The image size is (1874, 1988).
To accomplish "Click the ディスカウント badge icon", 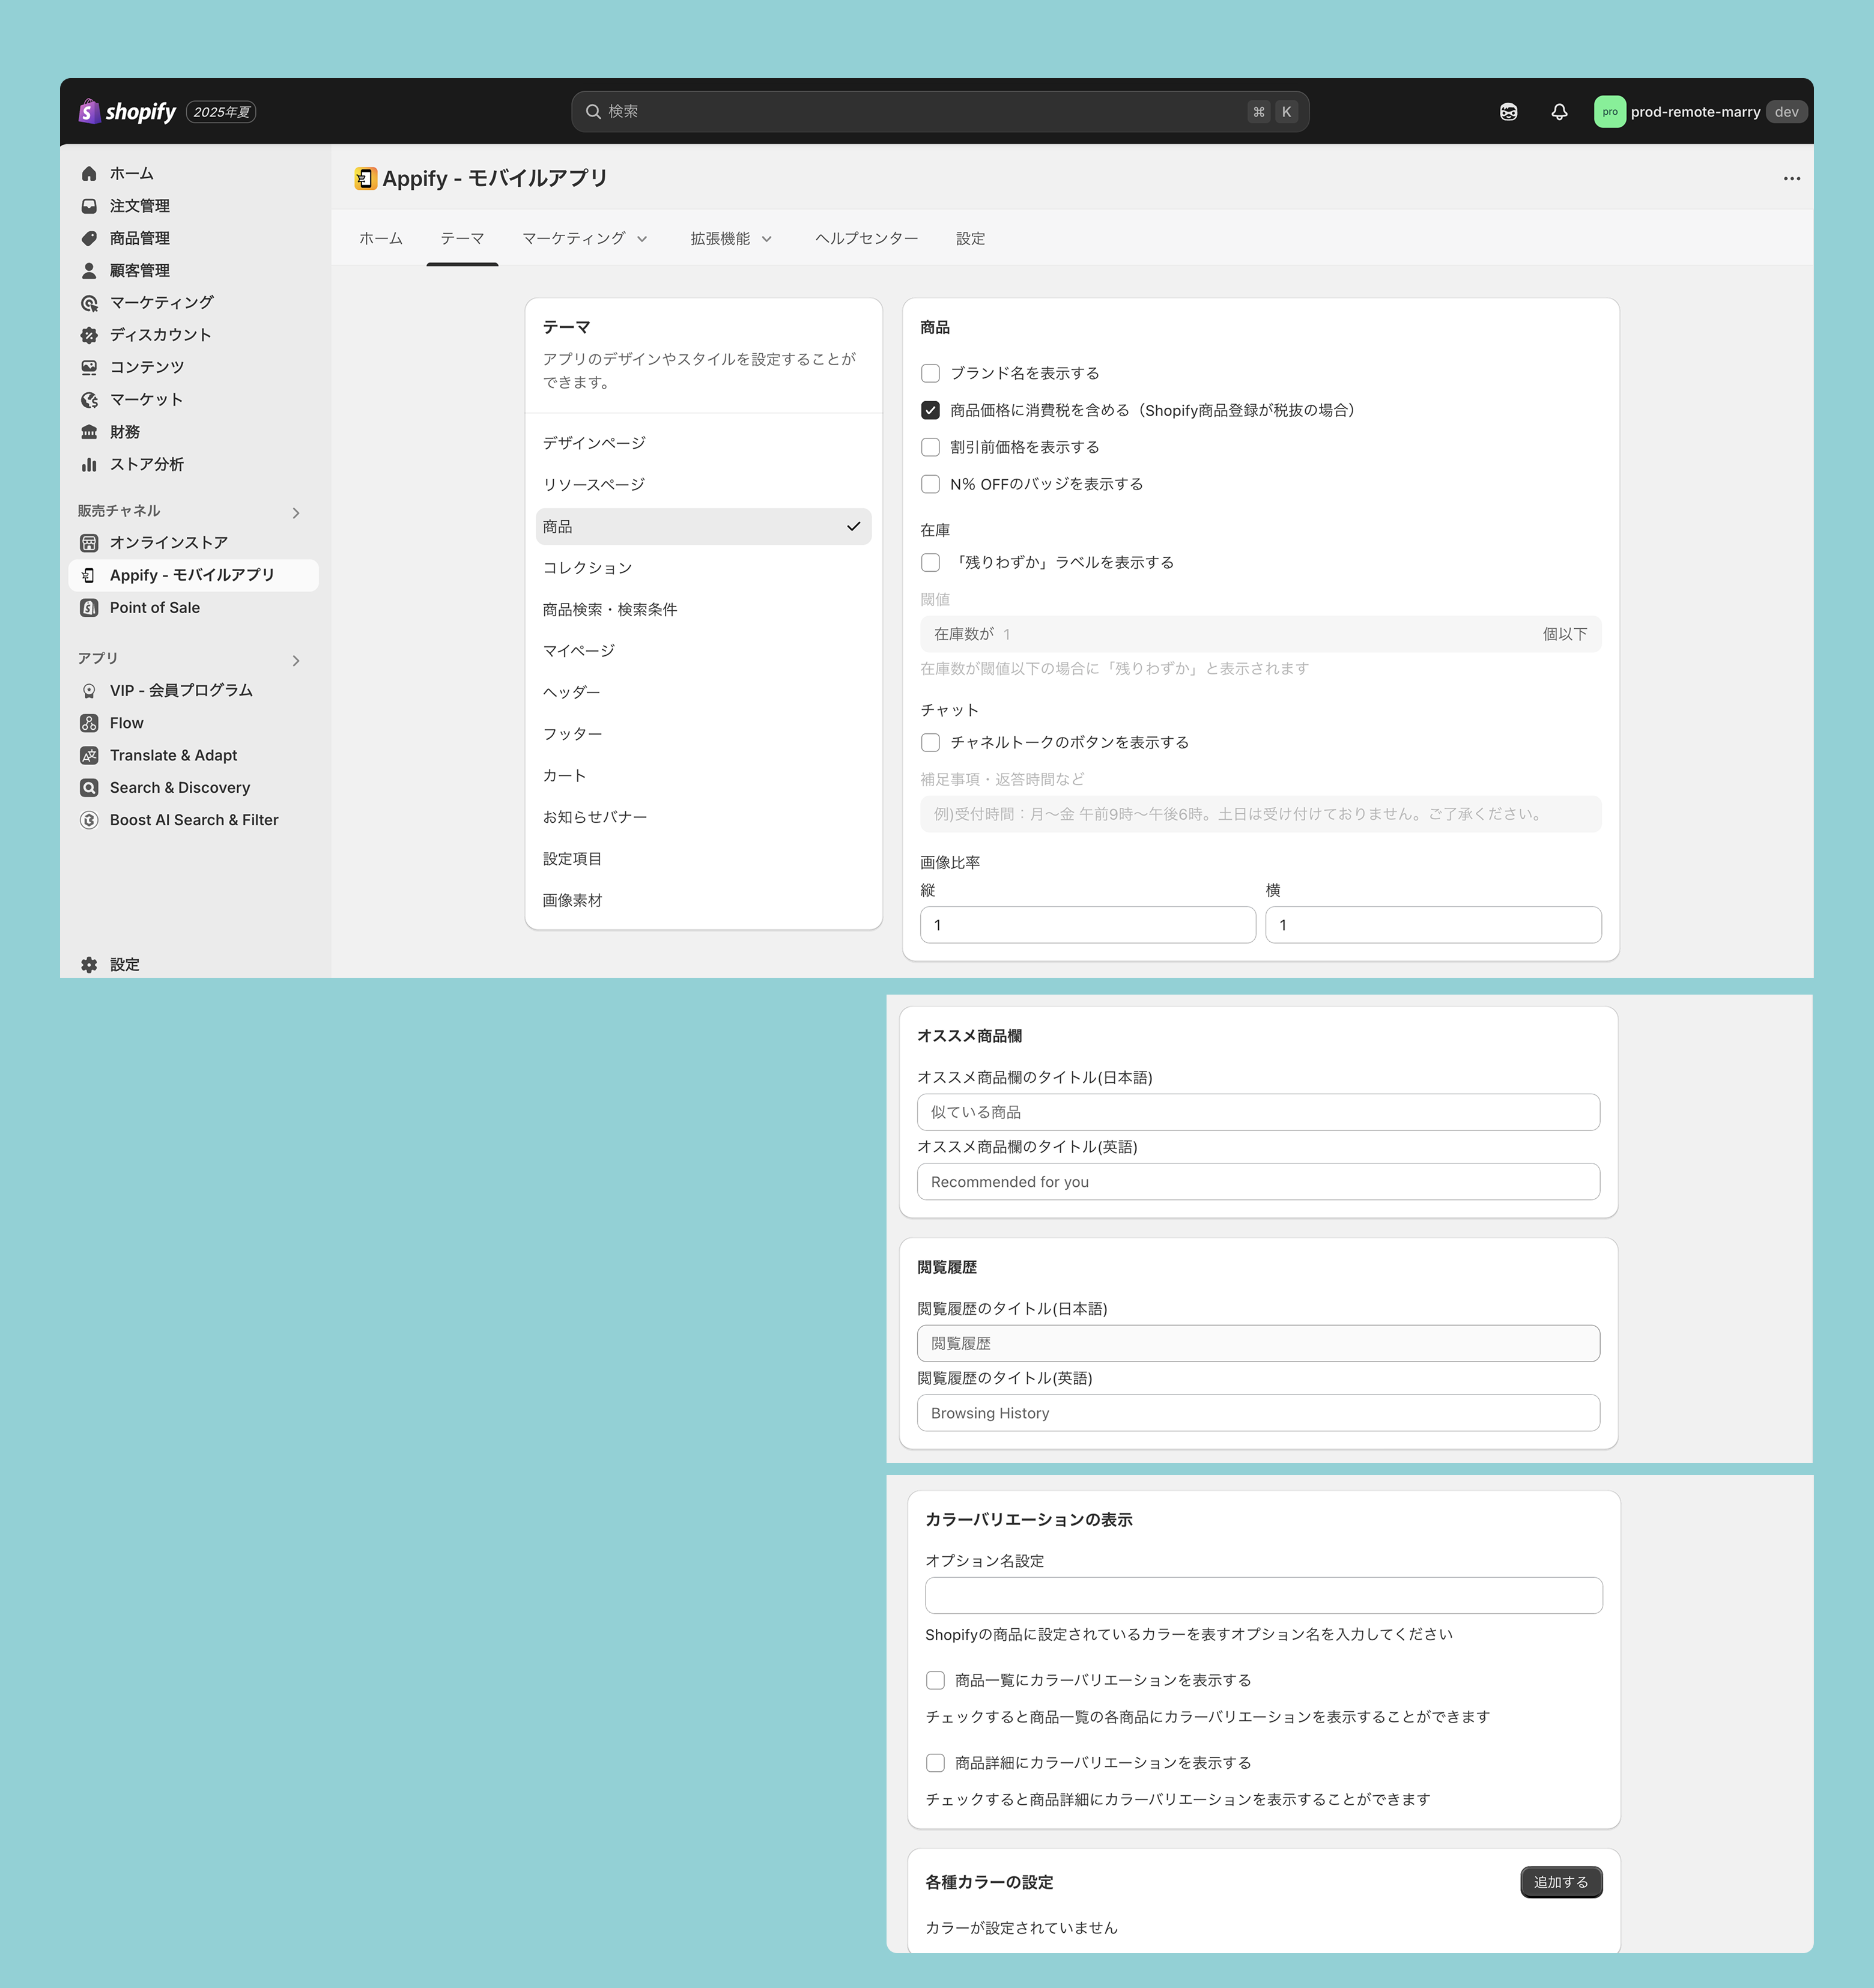I will 89,335.
